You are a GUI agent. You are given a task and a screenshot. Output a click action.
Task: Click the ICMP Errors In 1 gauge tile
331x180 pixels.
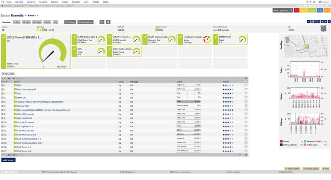point(124,40)
